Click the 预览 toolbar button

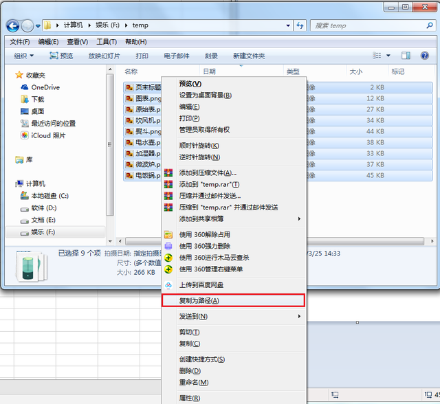point(61,56)
